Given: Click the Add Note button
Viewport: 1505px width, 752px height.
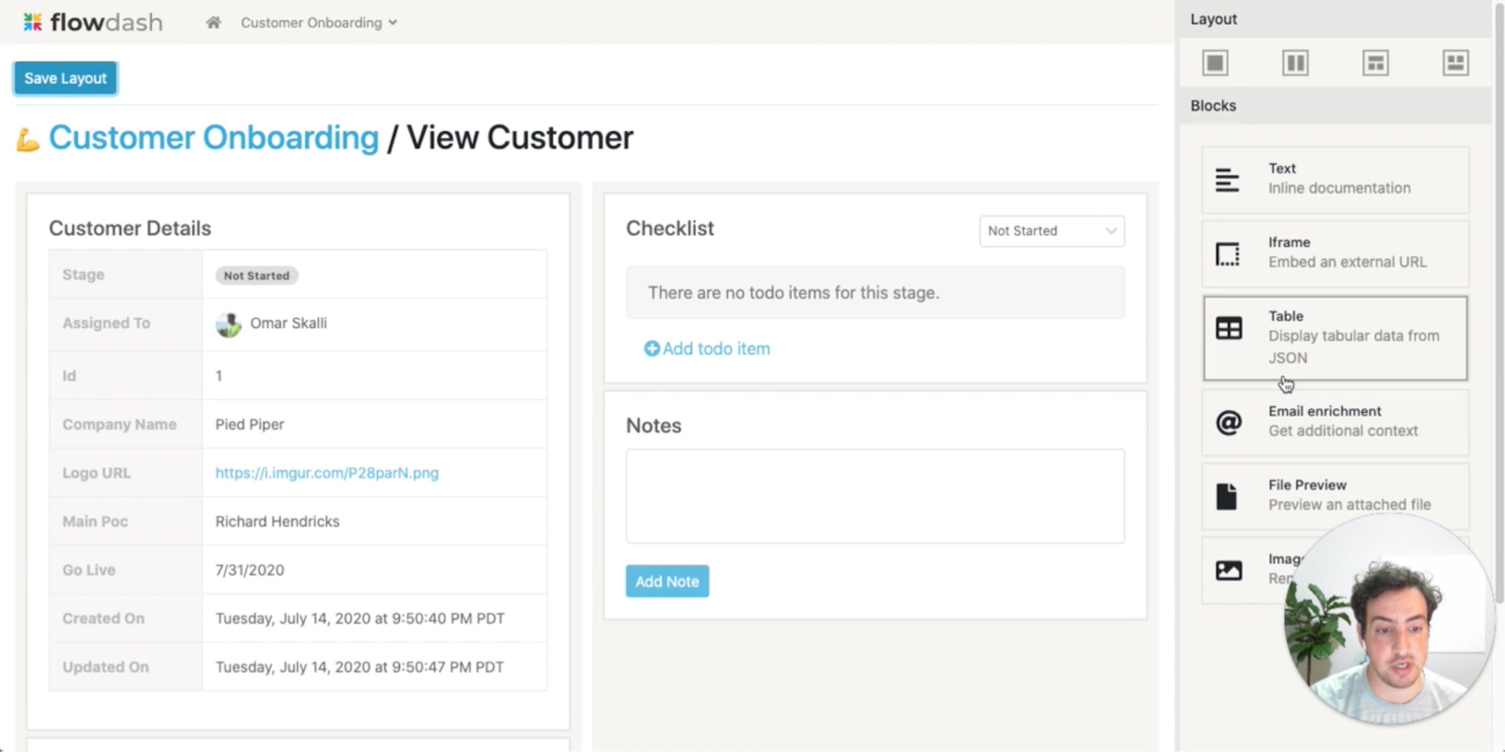Looking at the screenshot, I should click(x=666, y=581).
